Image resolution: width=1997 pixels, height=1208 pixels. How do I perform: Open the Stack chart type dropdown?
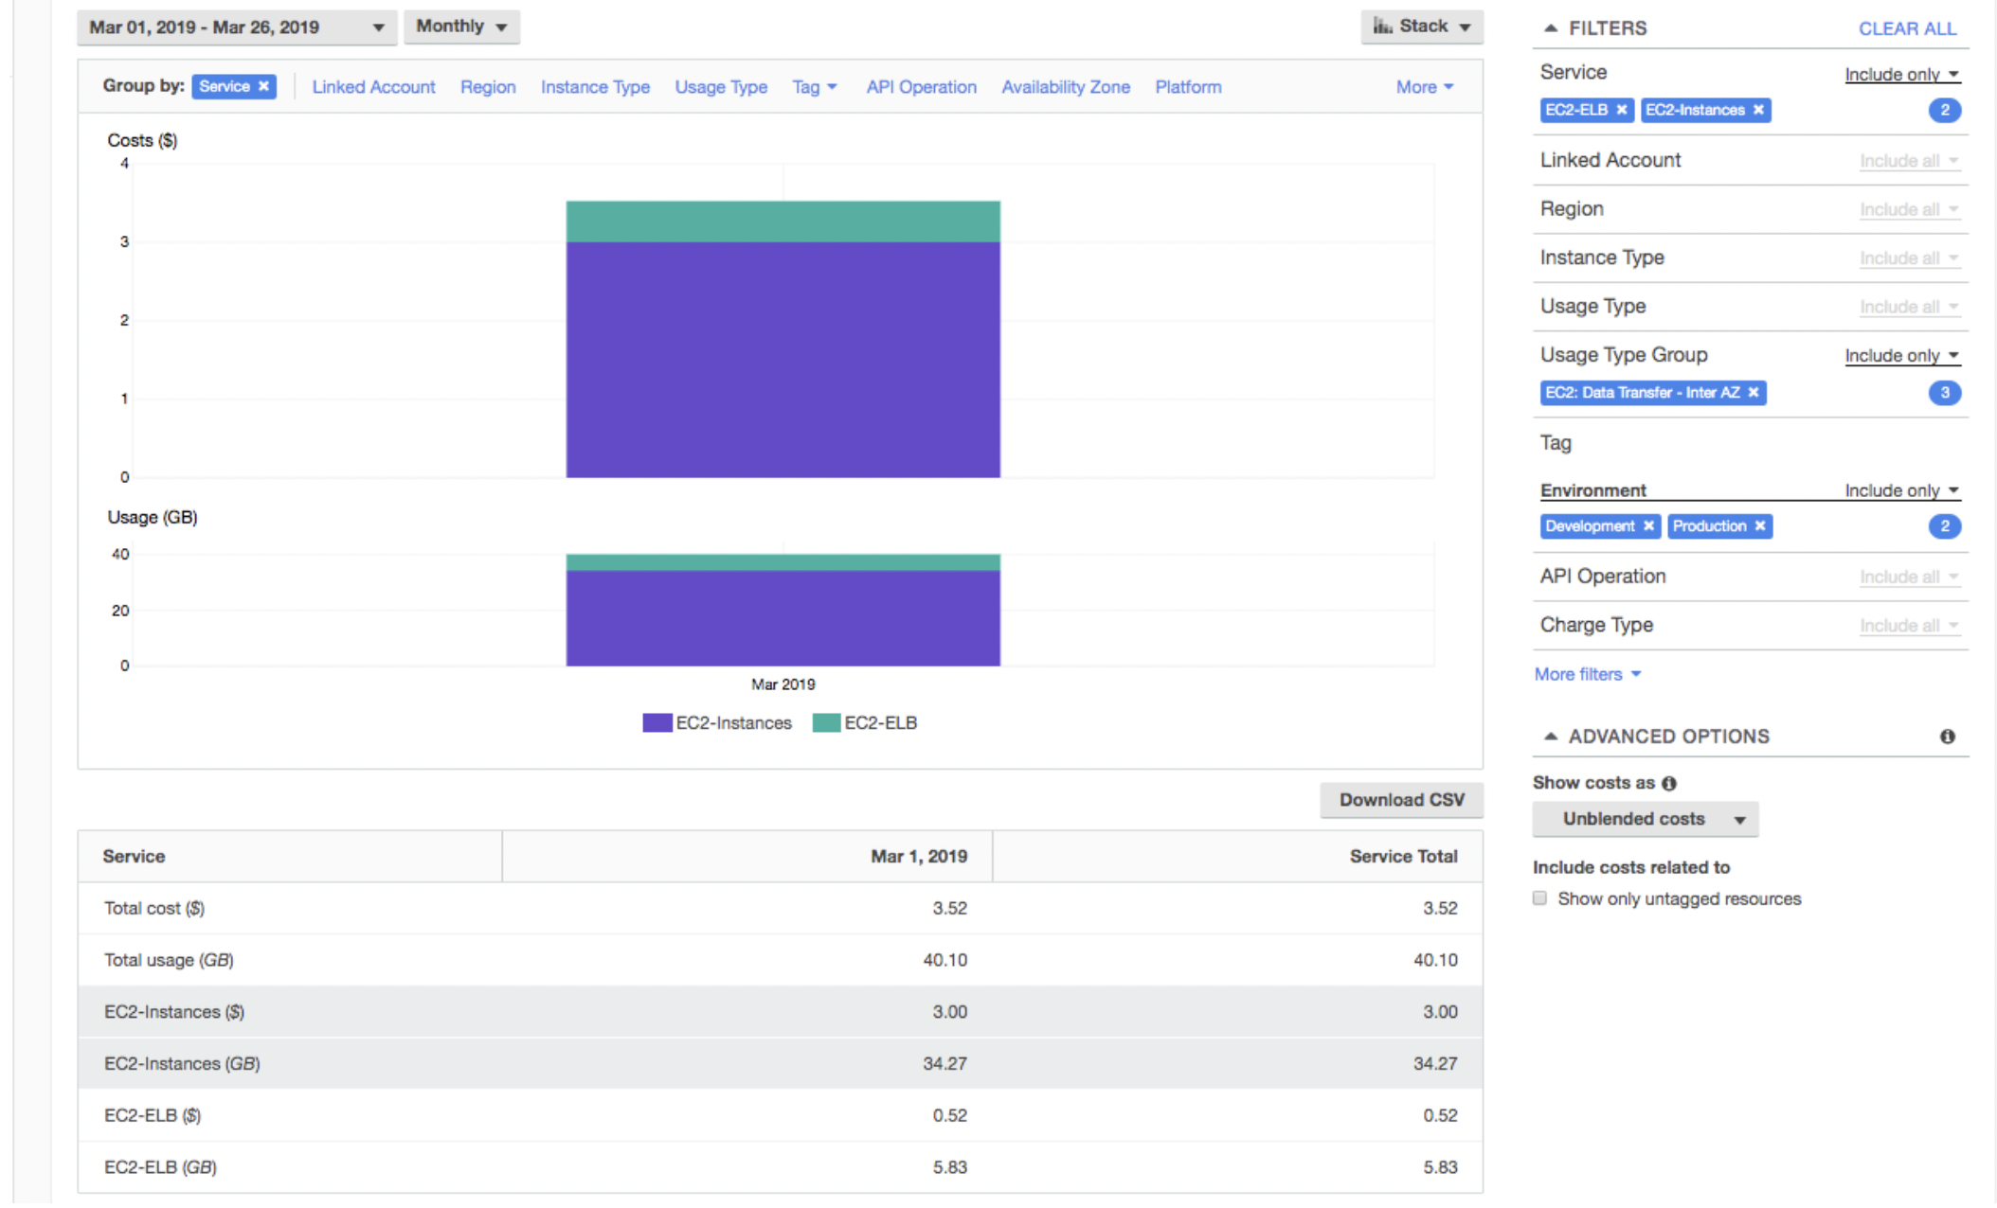click(x=1421, y=27)
